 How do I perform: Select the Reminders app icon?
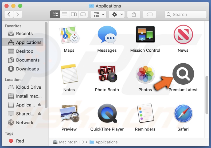tap(145, 113)
